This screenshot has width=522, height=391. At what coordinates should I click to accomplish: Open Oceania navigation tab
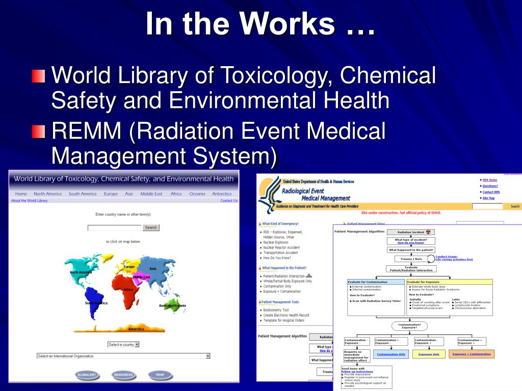(197, 194)
